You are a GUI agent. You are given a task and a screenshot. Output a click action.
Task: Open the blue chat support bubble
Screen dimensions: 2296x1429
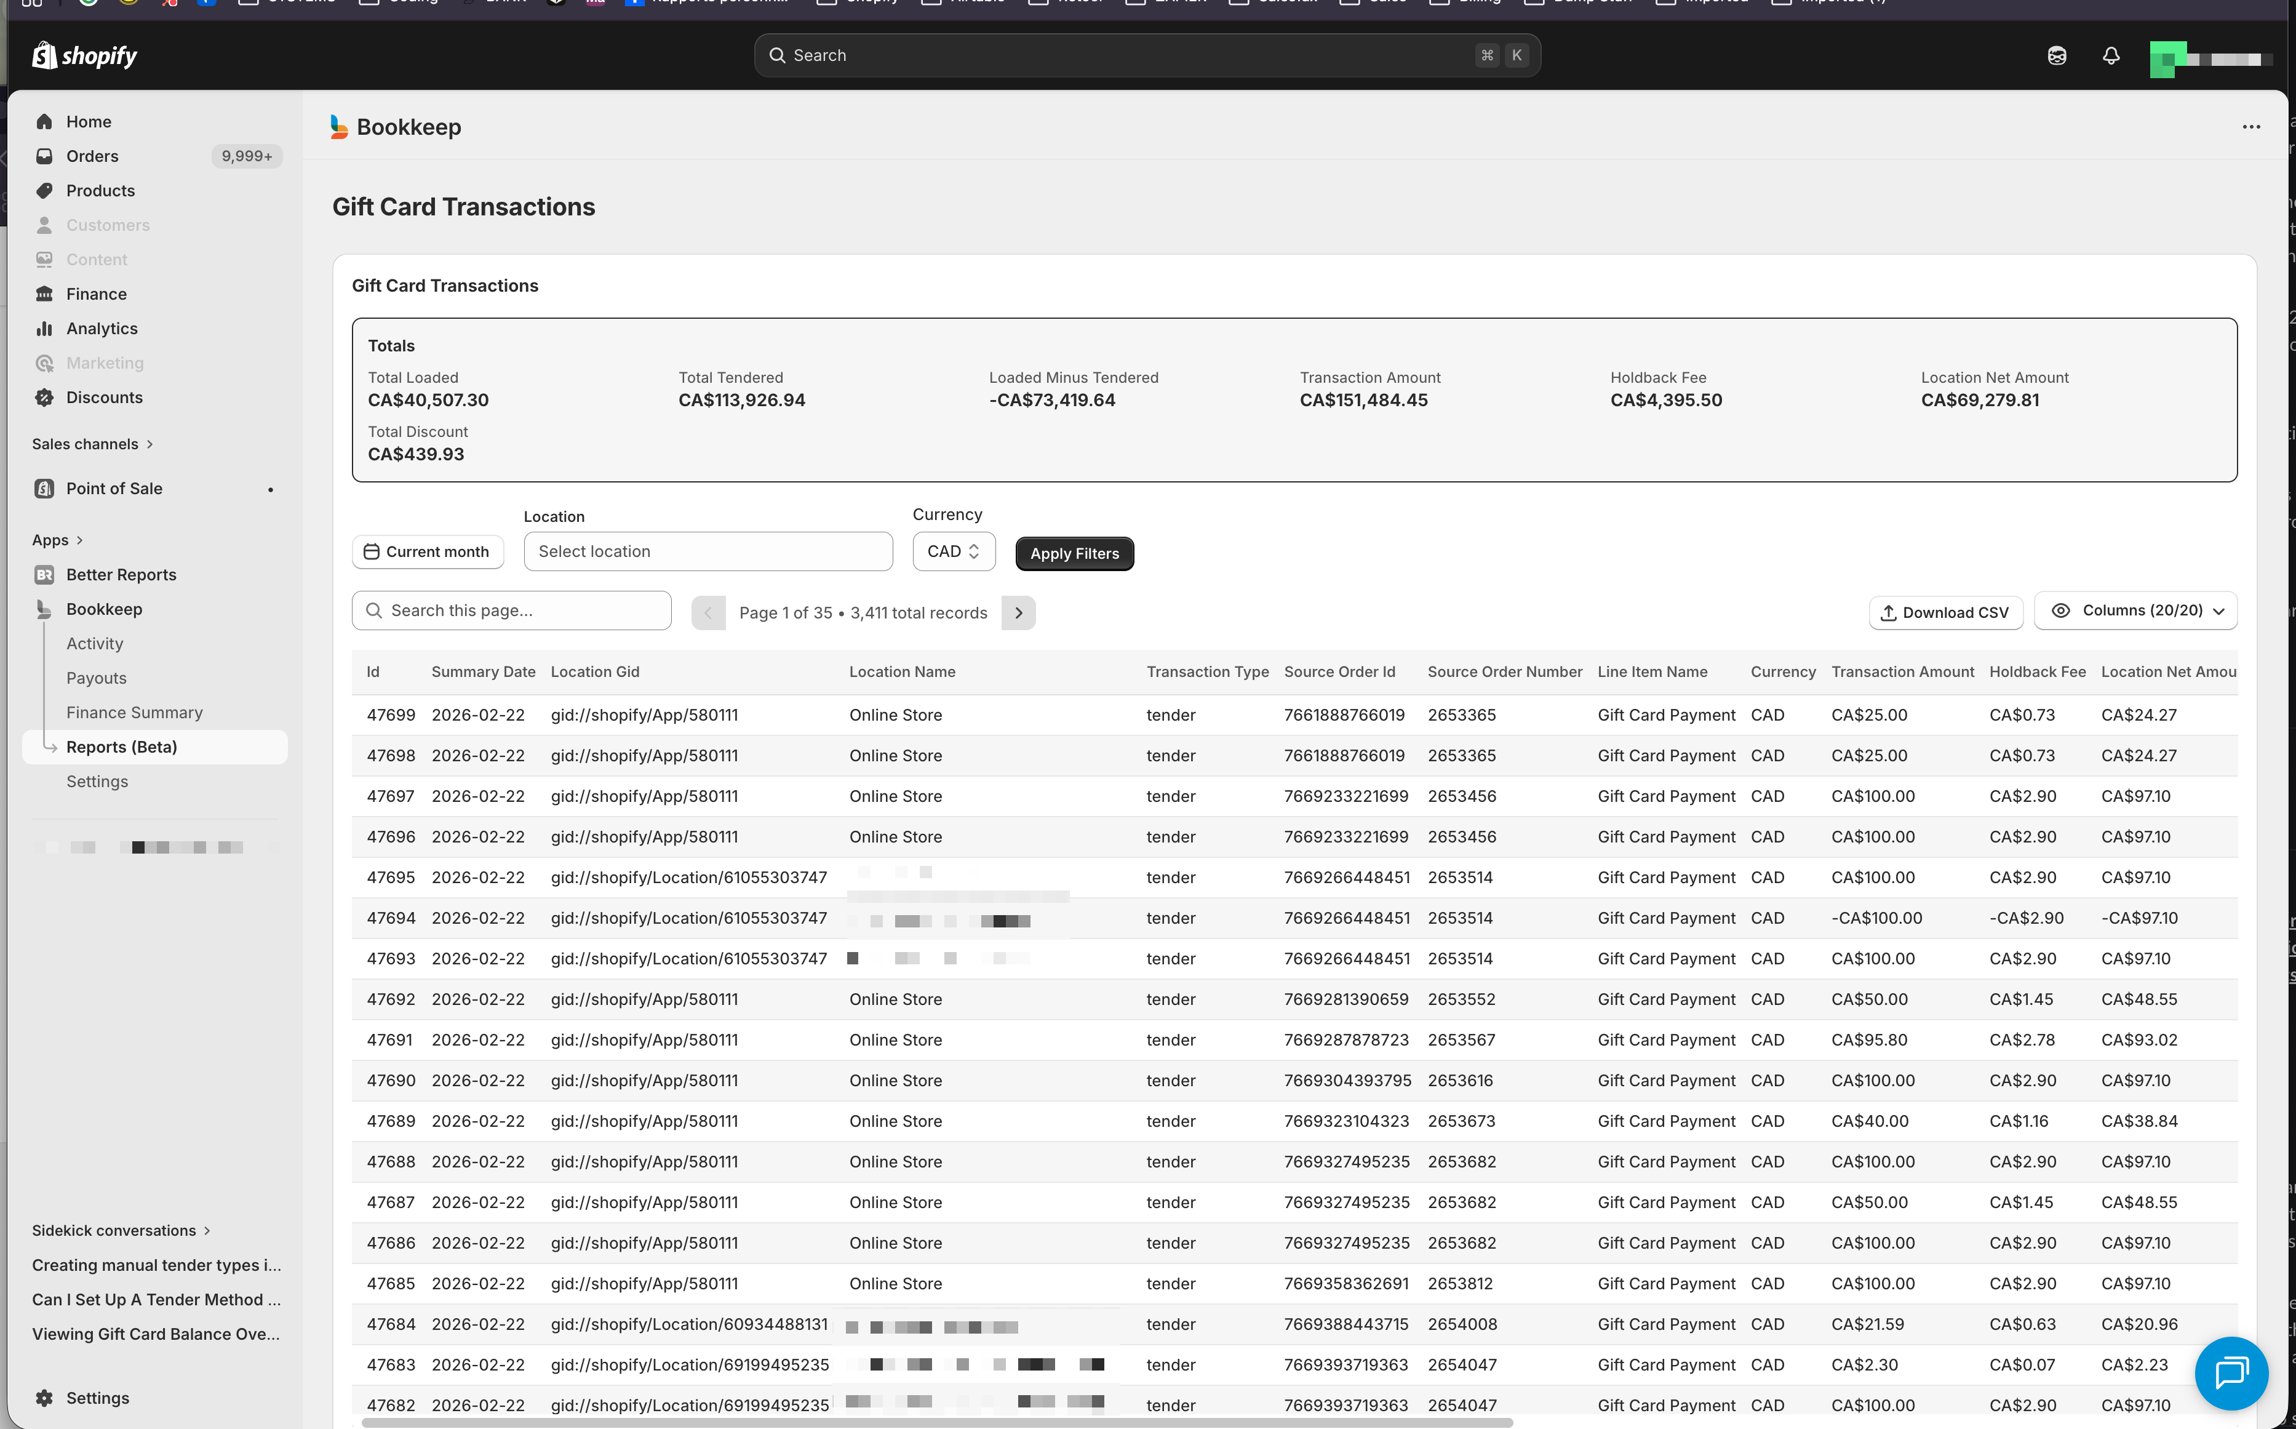(x=2231, y=1372)
